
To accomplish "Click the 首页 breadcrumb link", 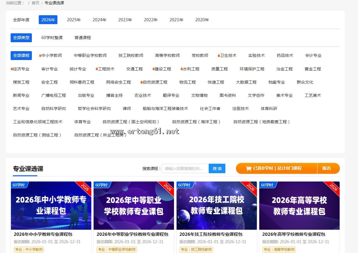I will pos(36,3).
